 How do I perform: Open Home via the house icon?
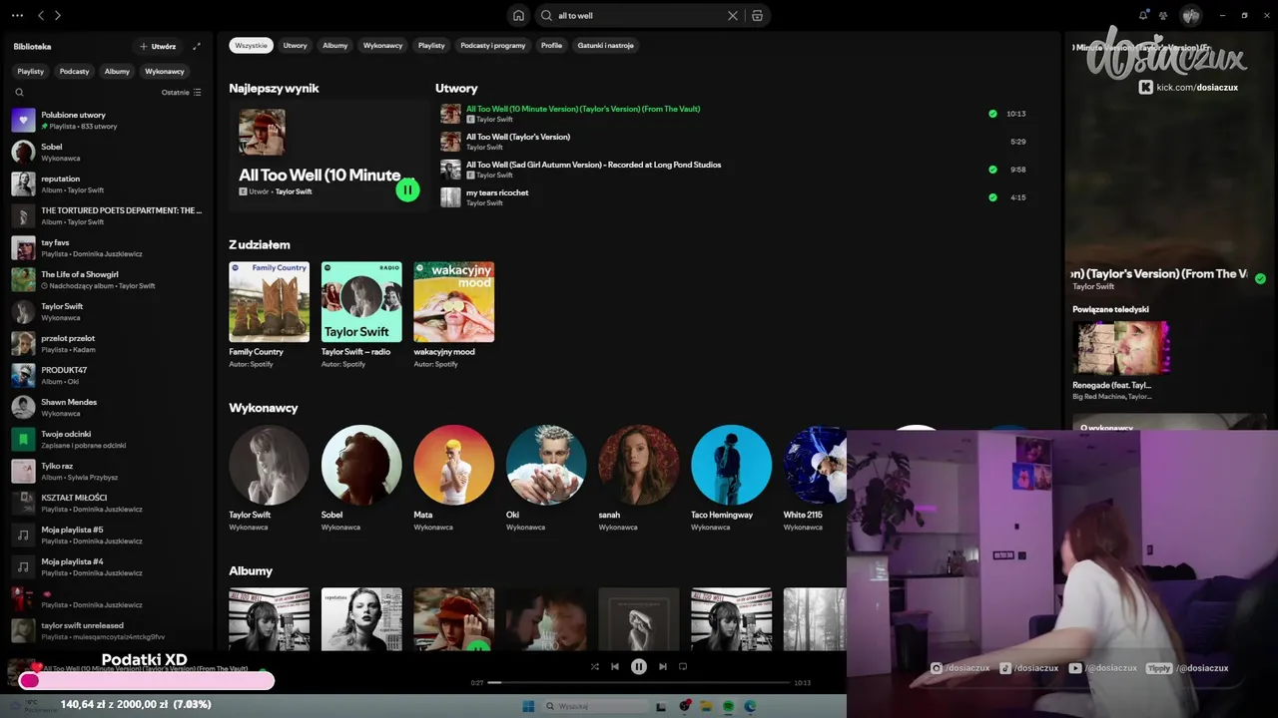(x=518, y=15)
